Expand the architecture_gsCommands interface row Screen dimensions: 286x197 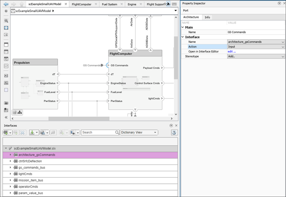(10, 155)
